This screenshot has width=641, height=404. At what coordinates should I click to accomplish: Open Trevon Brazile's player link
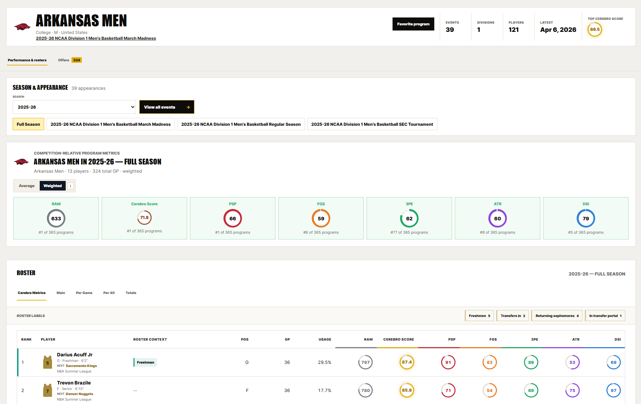[x=74, y=383]
